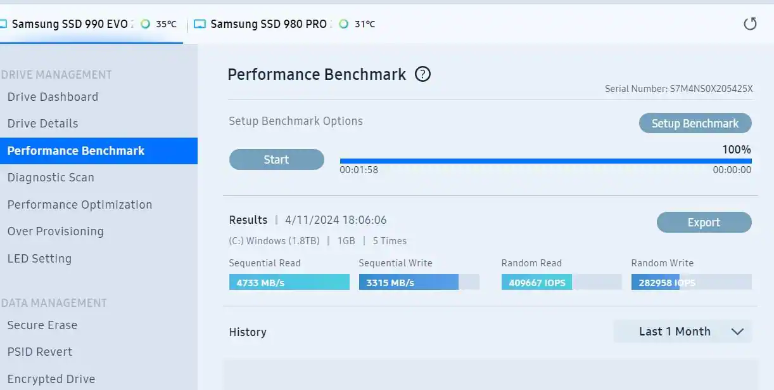Open the Performance Benchmark help question mark
Viewport: 774px width, 390px height.
pyautogui.click(x=422, y=74)
